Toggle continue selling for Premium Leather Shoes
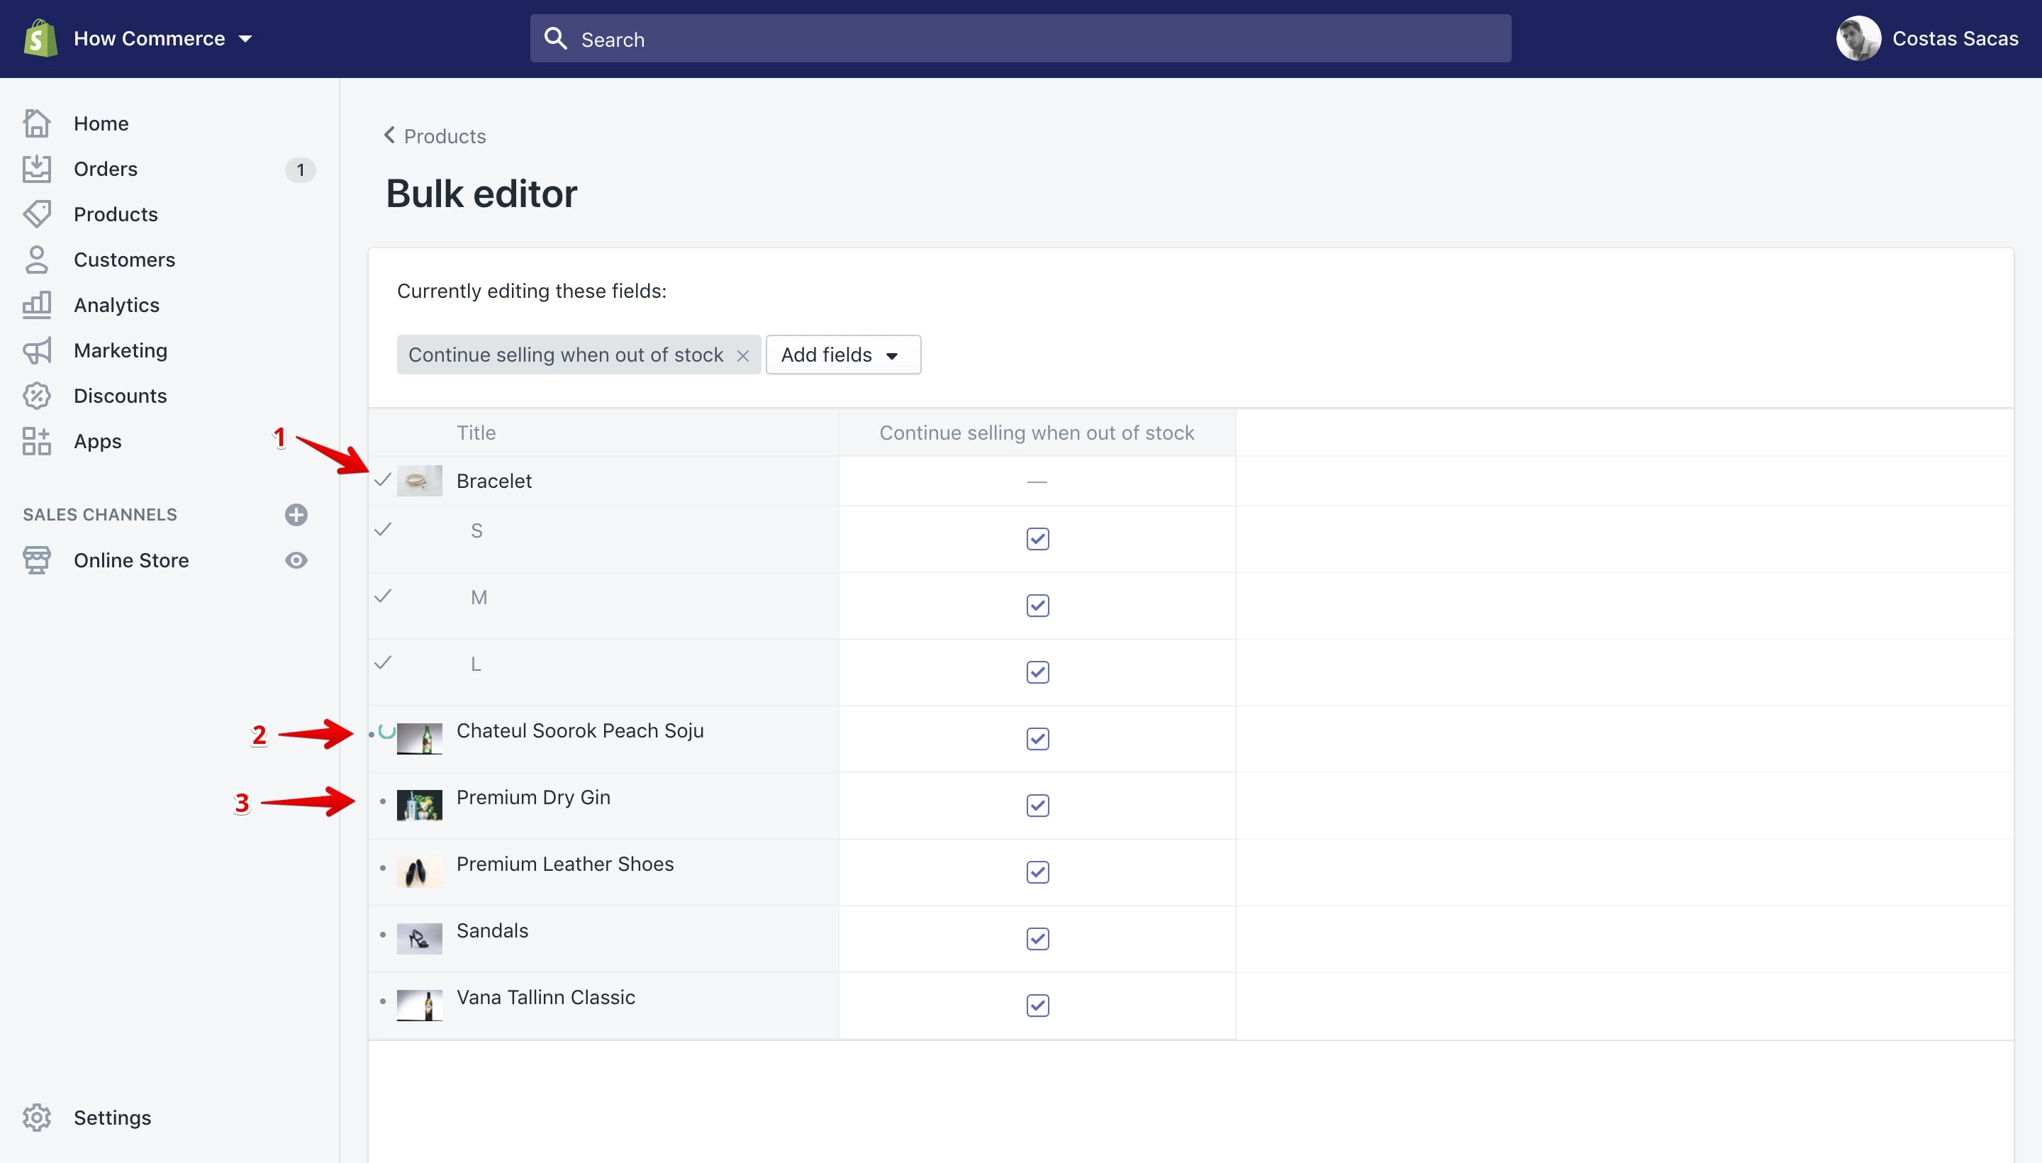Screen dimensions: 2042x1163 pyautogui.click(x=1037, y=872)
